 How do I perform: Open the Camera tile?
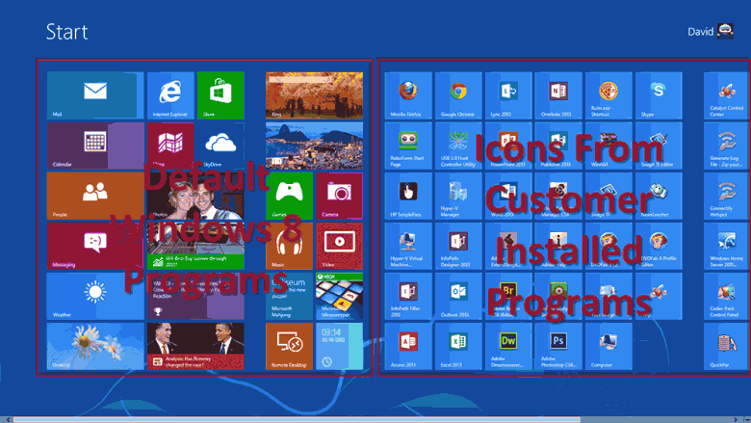pos(339,196)
